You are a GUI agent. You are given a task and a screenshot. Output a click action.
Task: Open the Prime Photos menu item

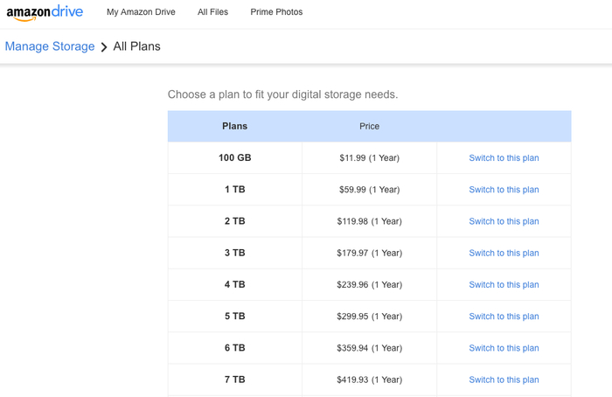tap(276, 12)
